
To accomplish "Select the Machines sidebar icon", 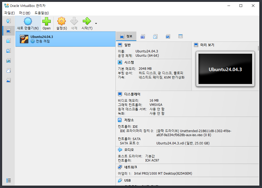I will 9,31.
